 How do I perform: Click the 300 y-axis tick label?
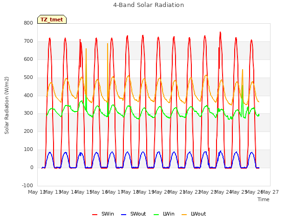28,113
